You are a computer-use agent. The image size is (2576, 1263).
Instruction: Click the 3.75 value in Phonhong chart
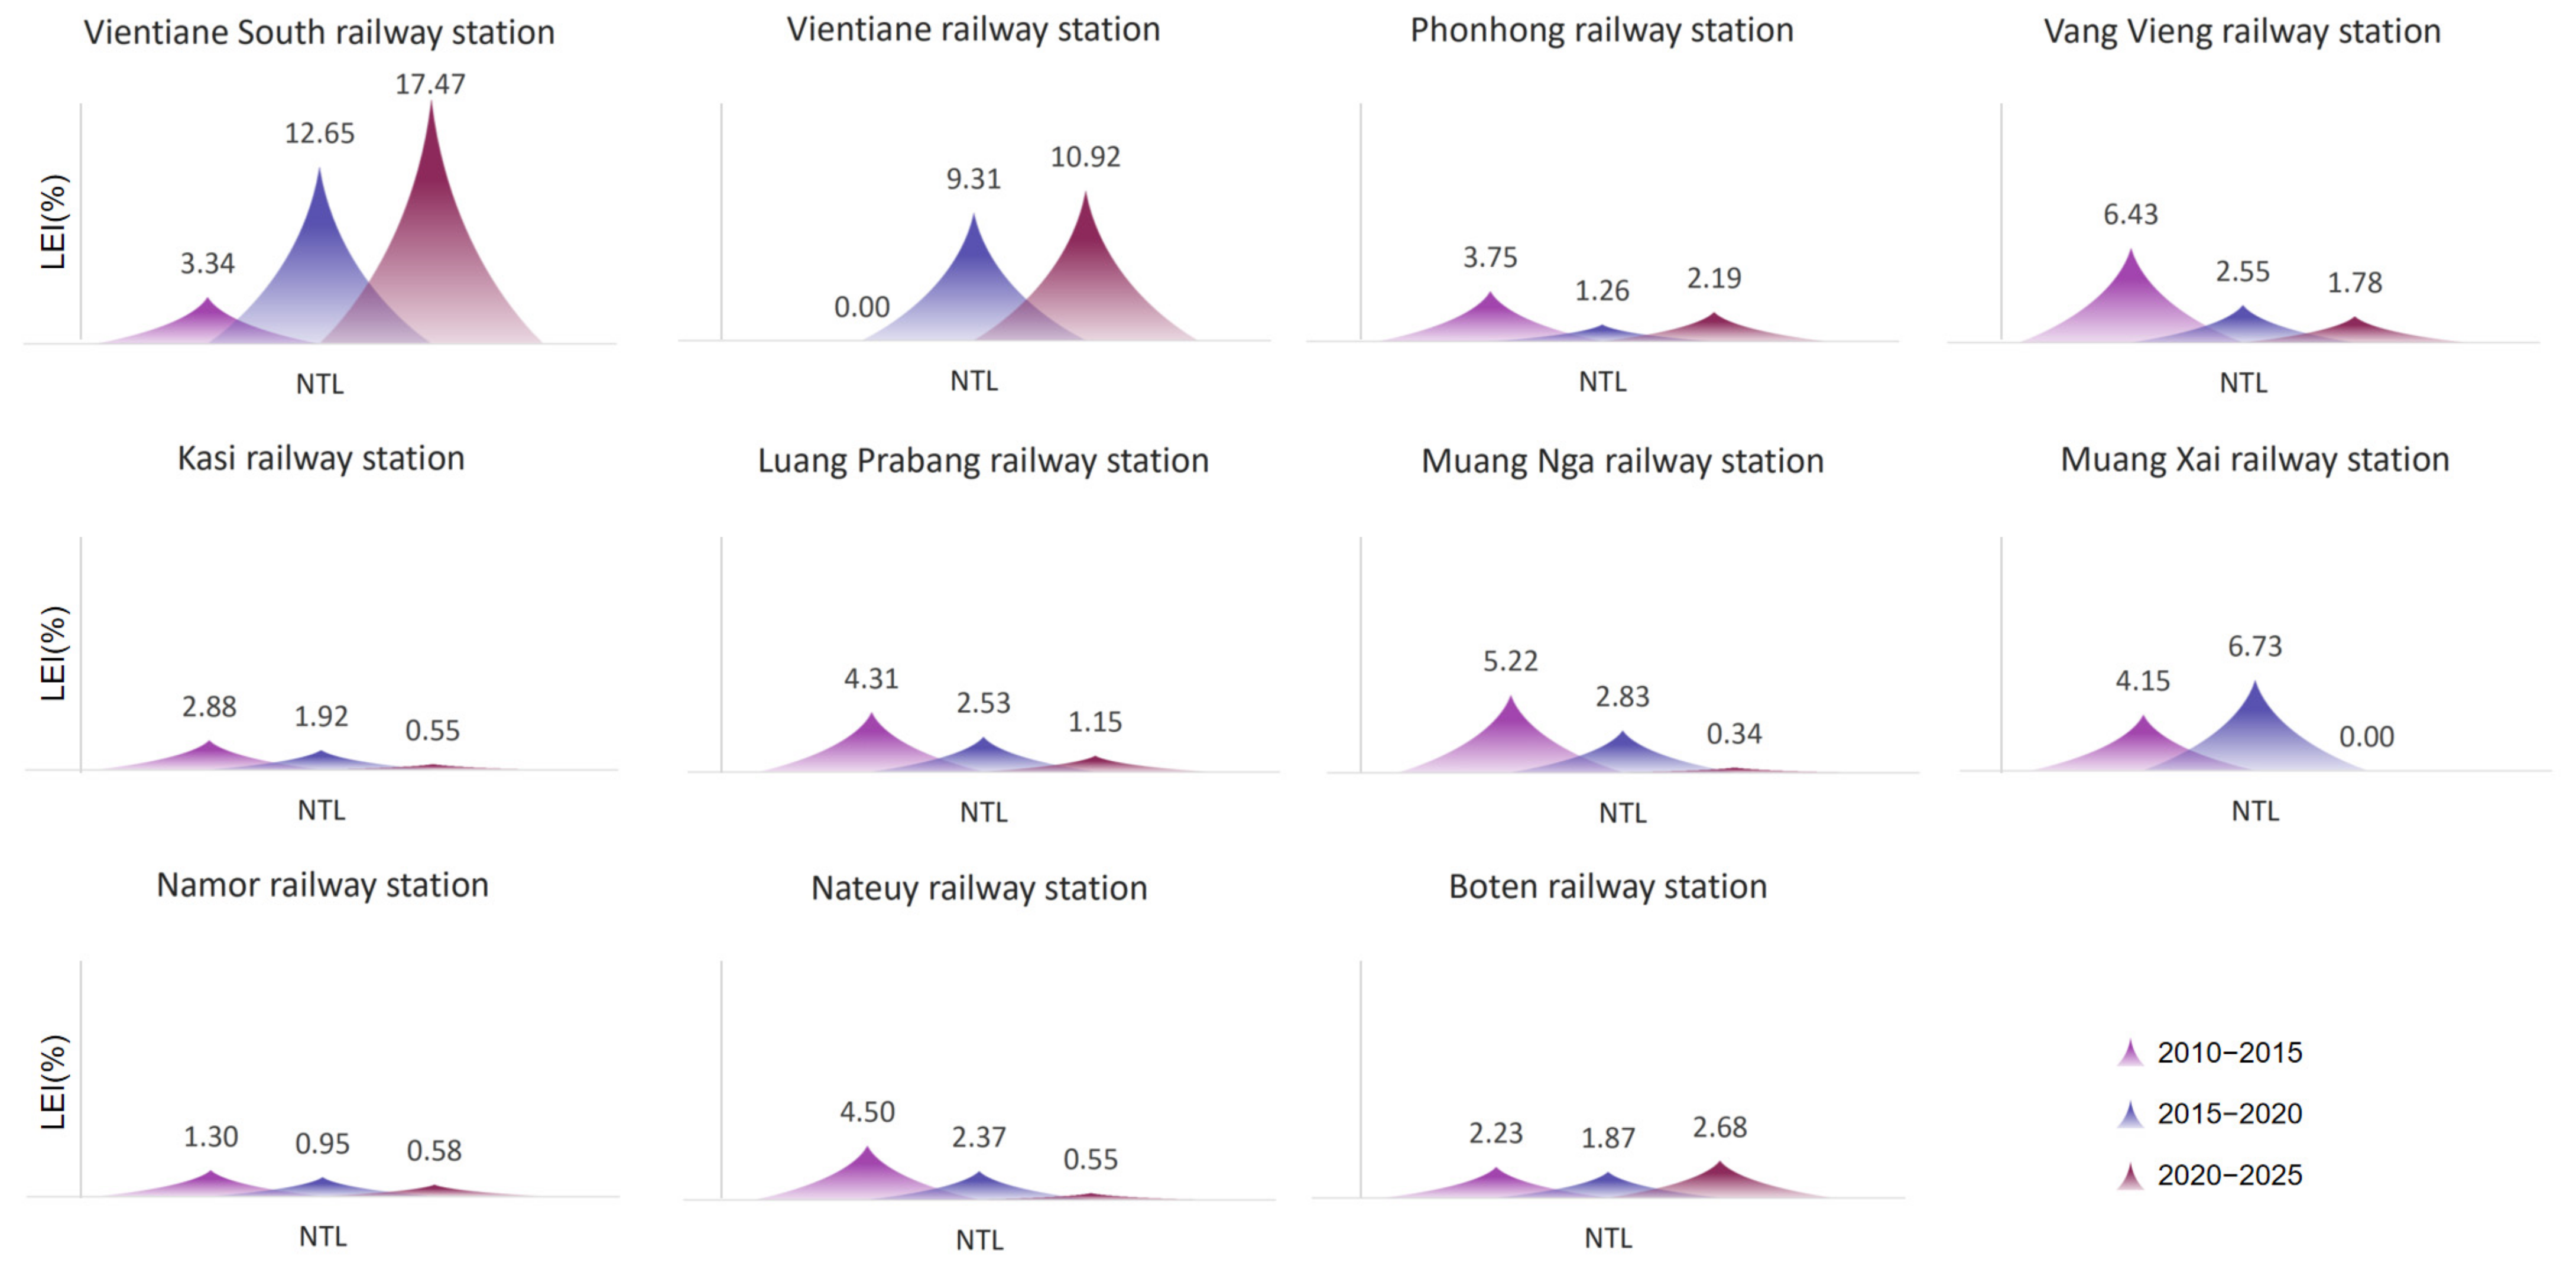tap(1490, 258)
